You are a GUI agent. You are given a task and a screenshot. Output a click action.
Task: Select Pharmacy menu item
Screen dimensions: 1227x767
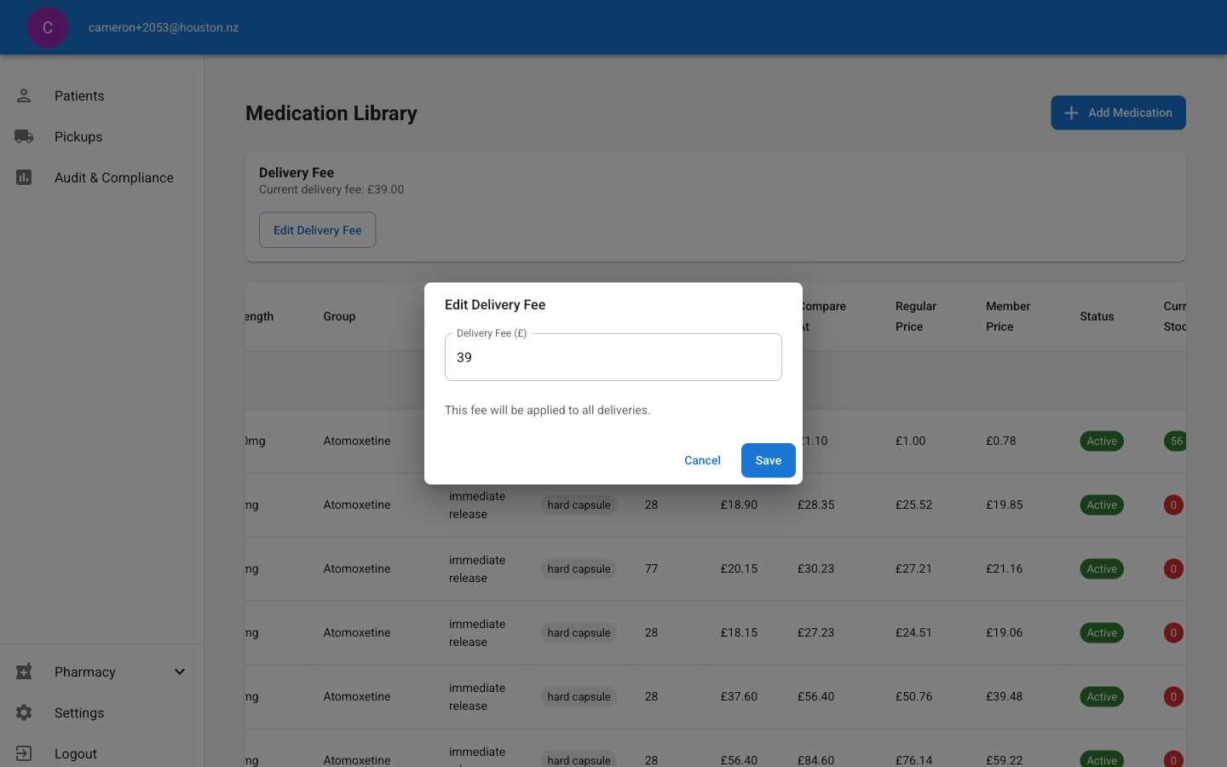point(102,672)
